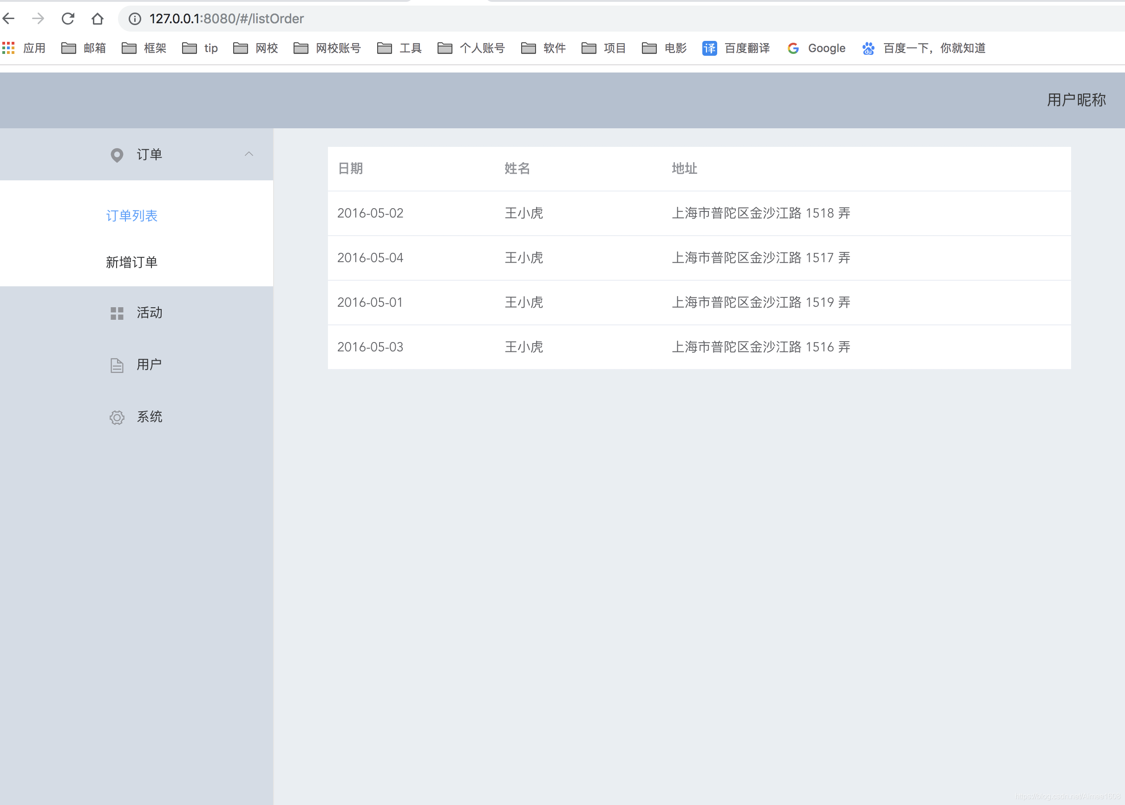Open the 用户 sidebar menu

149,365
